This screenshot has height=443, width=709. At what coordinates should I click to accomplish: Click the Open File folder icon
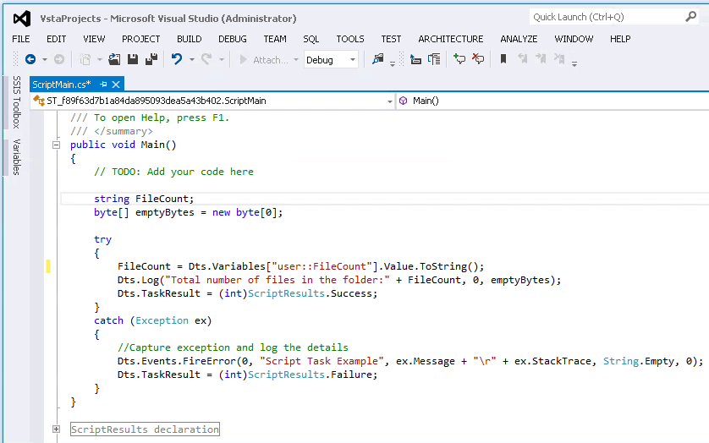pos(115,59)
